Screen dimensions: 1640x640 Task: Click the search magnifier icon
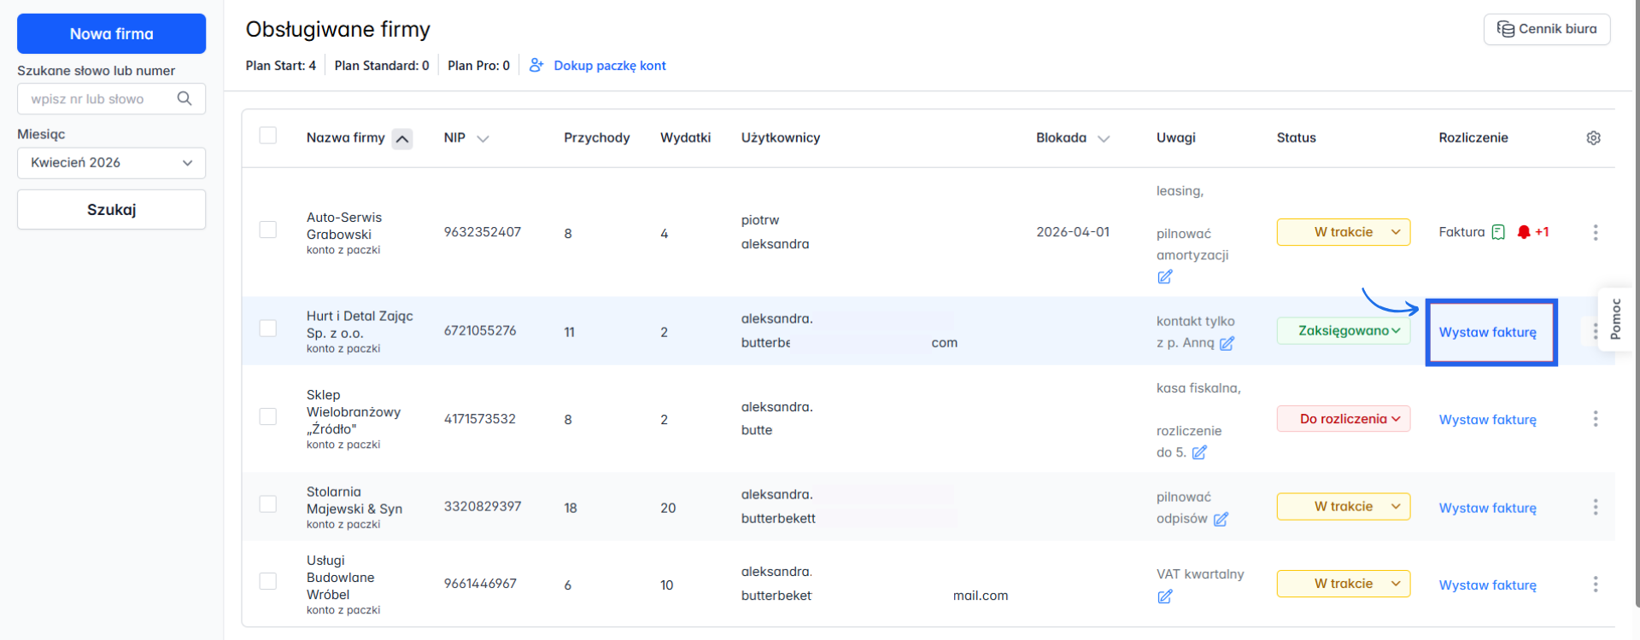tap(184, 99)
